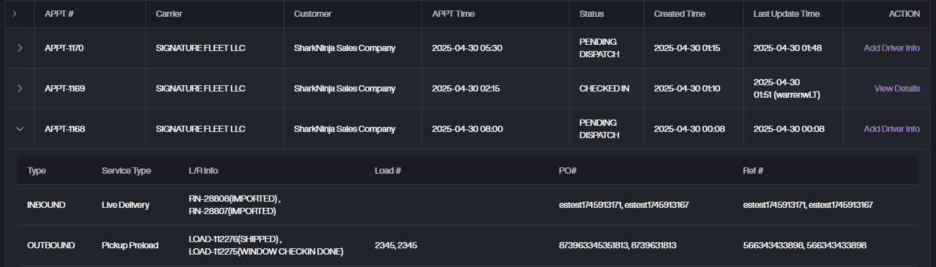The image size is (936, 267).
Task: Expand the APPT-1170 row
Action: click(20, 48)
